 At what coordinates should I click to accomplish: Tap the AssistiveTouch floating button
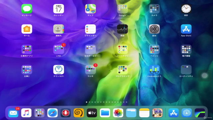(x=205, y=76)
